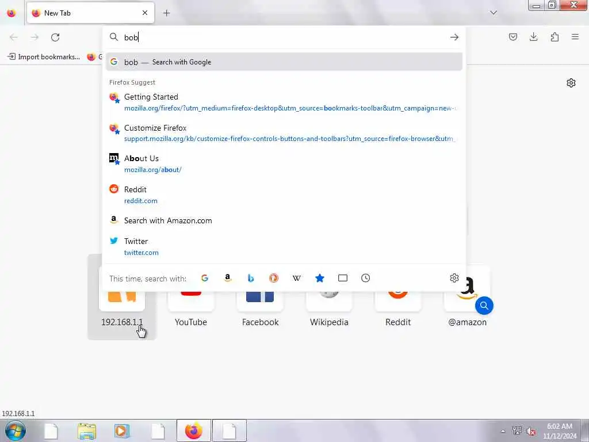Open the 192.168.1.1 shortcut tile
Screen dimensions: 589x442
click(122, 297)
